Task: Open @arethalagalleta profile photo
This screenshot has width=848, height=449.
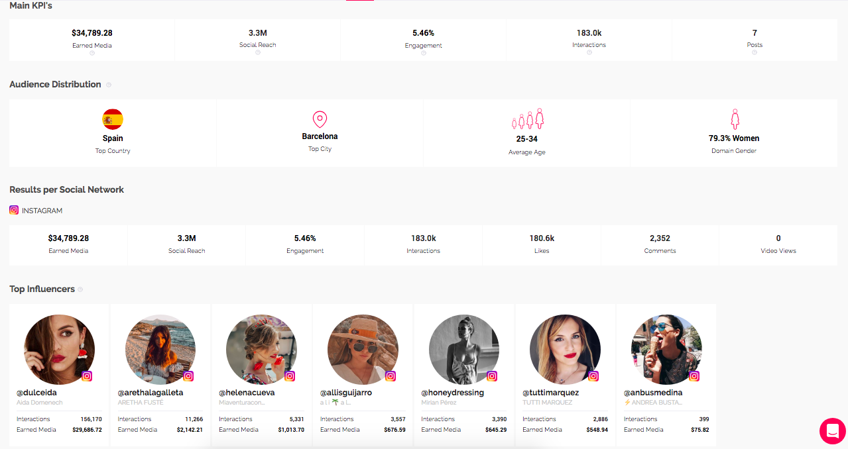Action: coord(160,350)
